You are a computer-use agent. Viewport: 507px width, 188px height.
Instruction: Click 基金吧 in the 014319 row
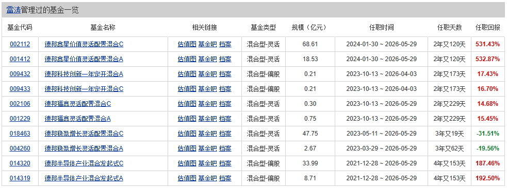(207, 178)
